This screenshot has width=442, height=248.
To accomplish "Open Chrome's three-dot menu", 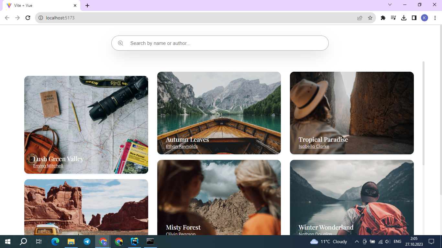I will (435, 18).
